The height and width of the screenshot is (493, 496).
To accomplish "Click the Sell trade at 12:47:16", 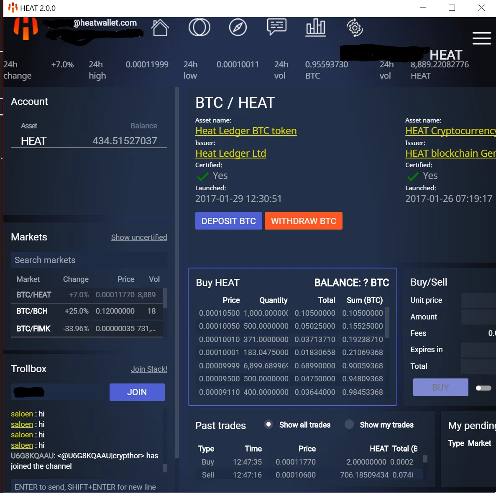I will tap(309, 475).
